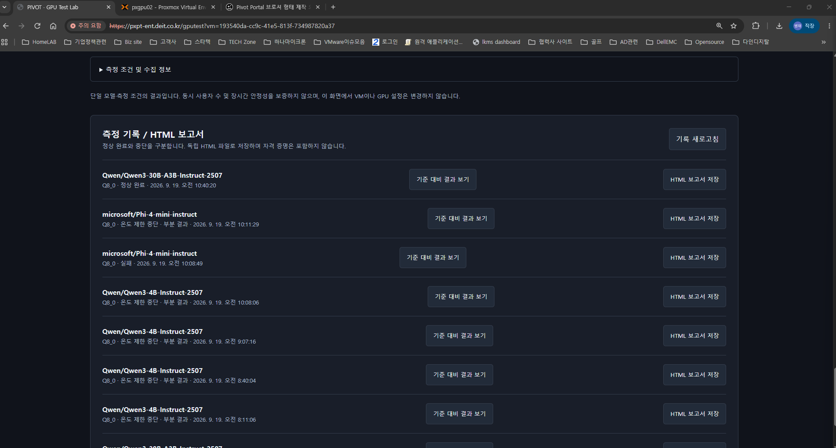View baseline results for Qwen3-4B 10:08:06 record
Viewport: 836px width, 448px height.
click(x=461, y=297)
